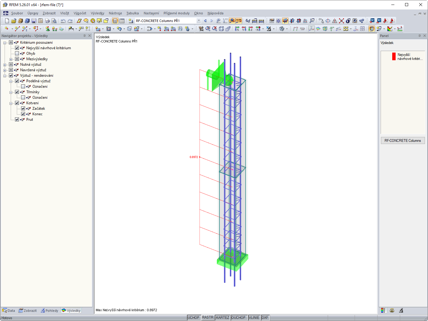Toggle the UCHOP snap status button
The height and width of the screenshot is (321, 428).
pos(194,318)
